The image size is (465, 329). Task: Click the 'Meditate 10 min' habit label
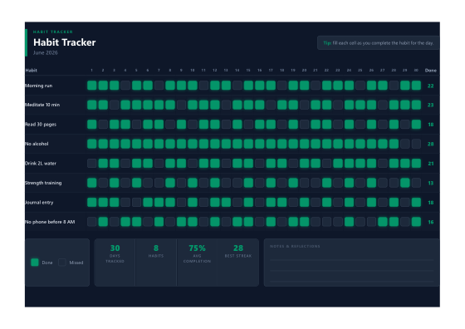42,105
